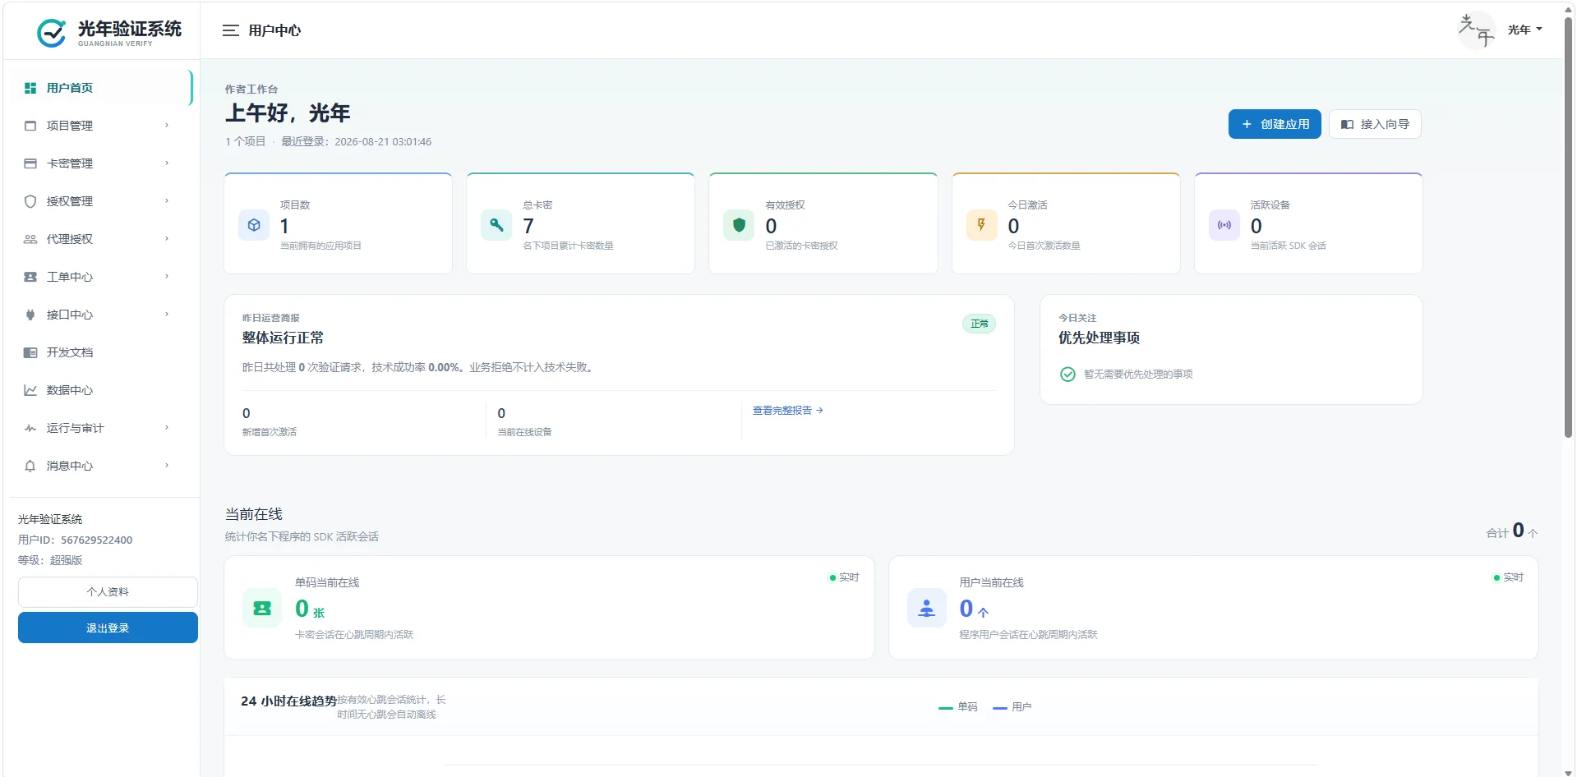
Task: Click the 有效授权 shield icon
Action: click(x=739, y=225)
